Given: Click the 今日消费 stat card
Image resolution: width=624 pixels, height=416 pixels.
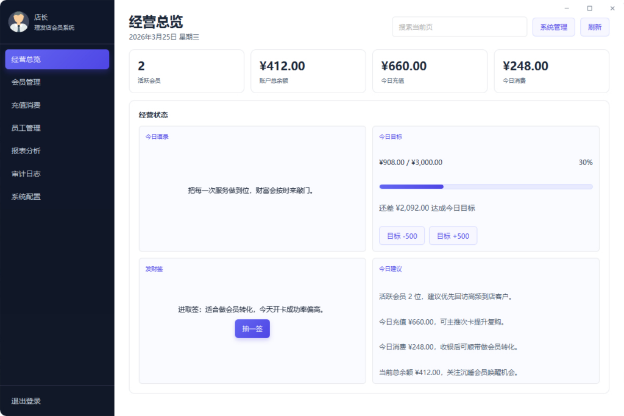Looking at the screenshot, I should click(x=551, y=71).
